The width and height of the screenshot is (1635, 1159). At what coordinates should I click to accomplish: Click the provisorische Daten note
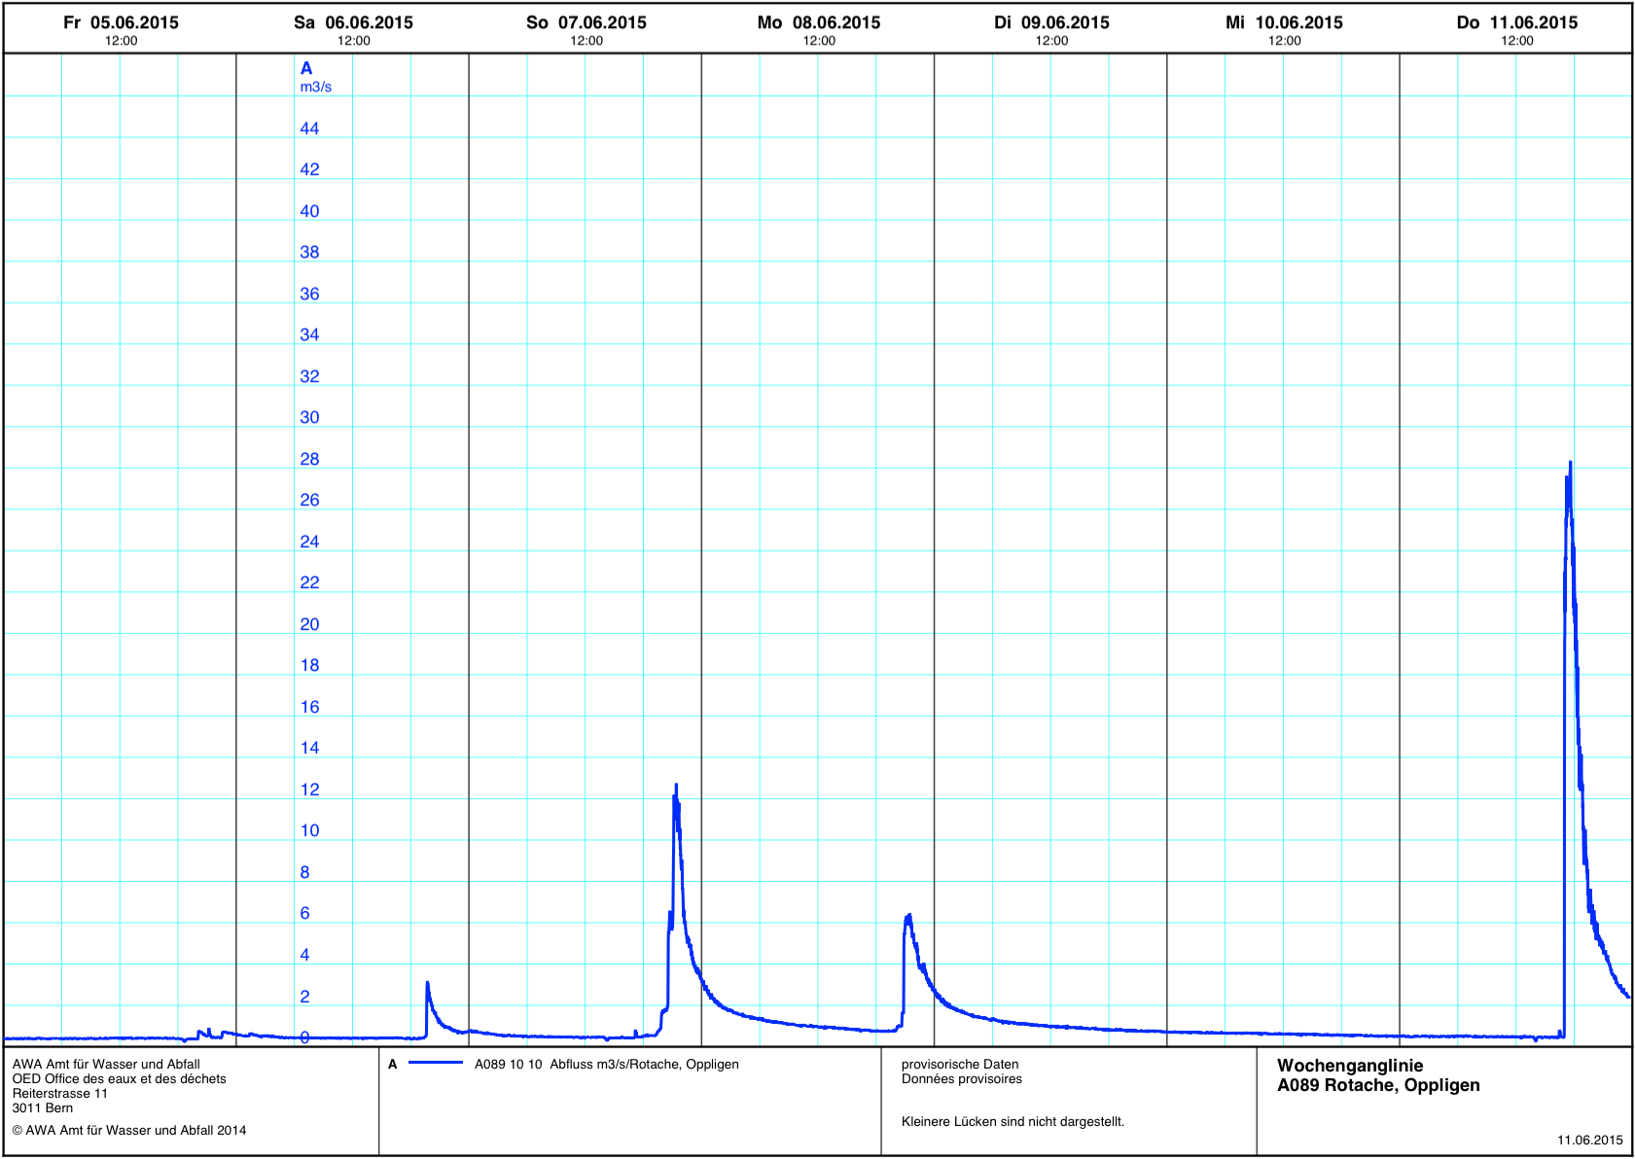959,1065
